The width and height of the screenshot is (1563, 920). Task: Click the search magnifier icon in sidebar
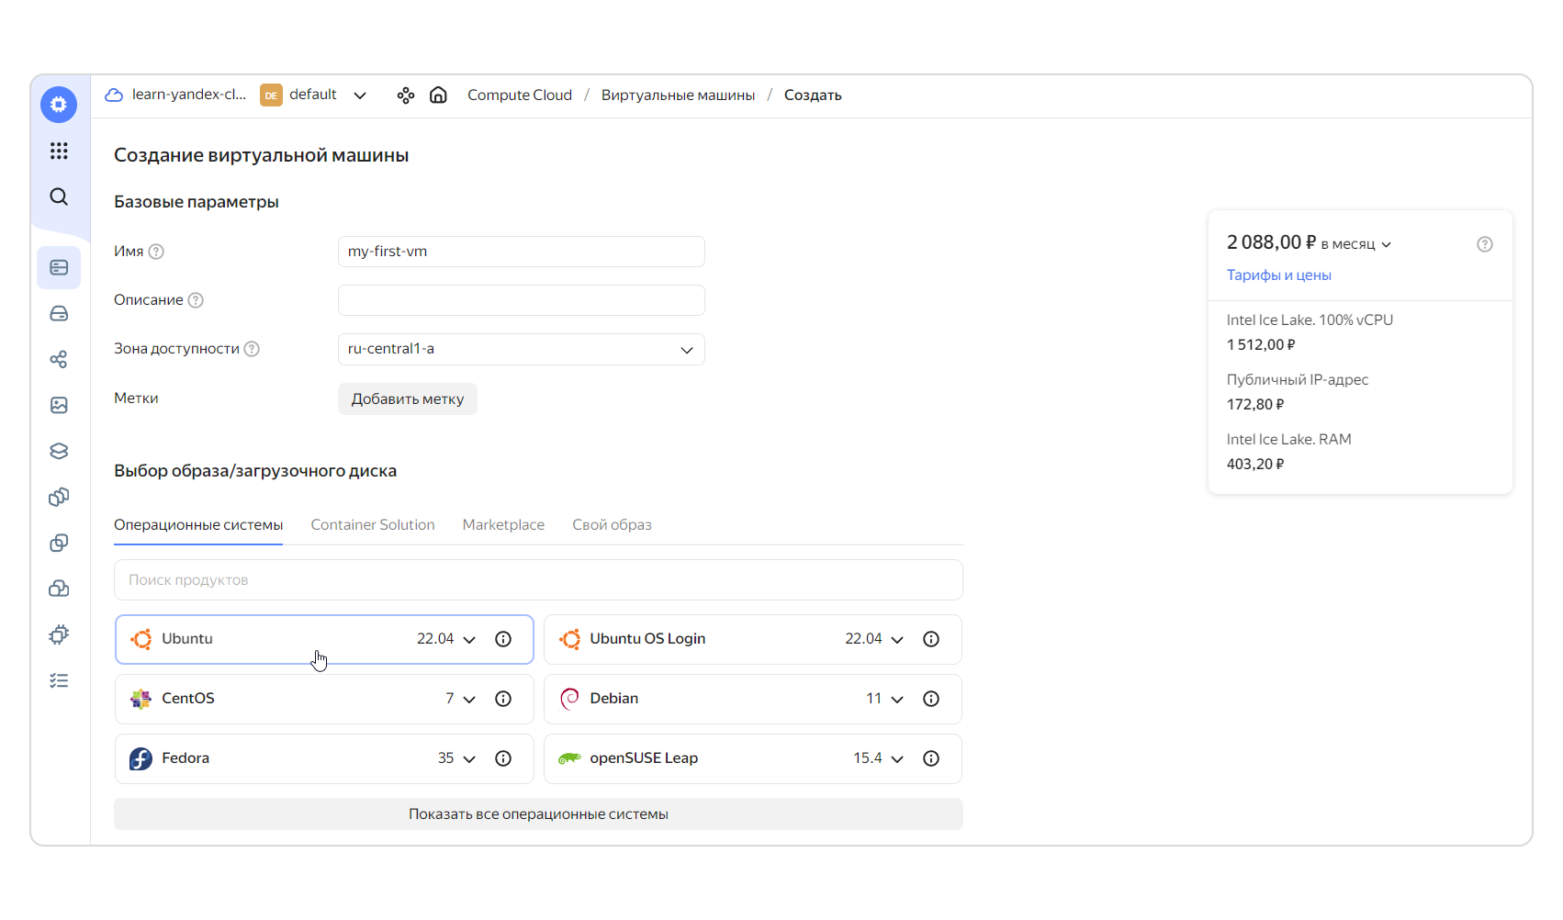(59, 196)
